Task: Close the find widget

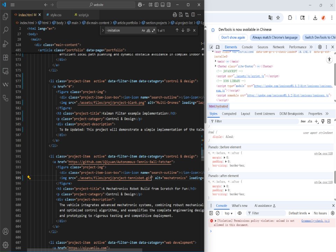Action: [x=194, y=30]
